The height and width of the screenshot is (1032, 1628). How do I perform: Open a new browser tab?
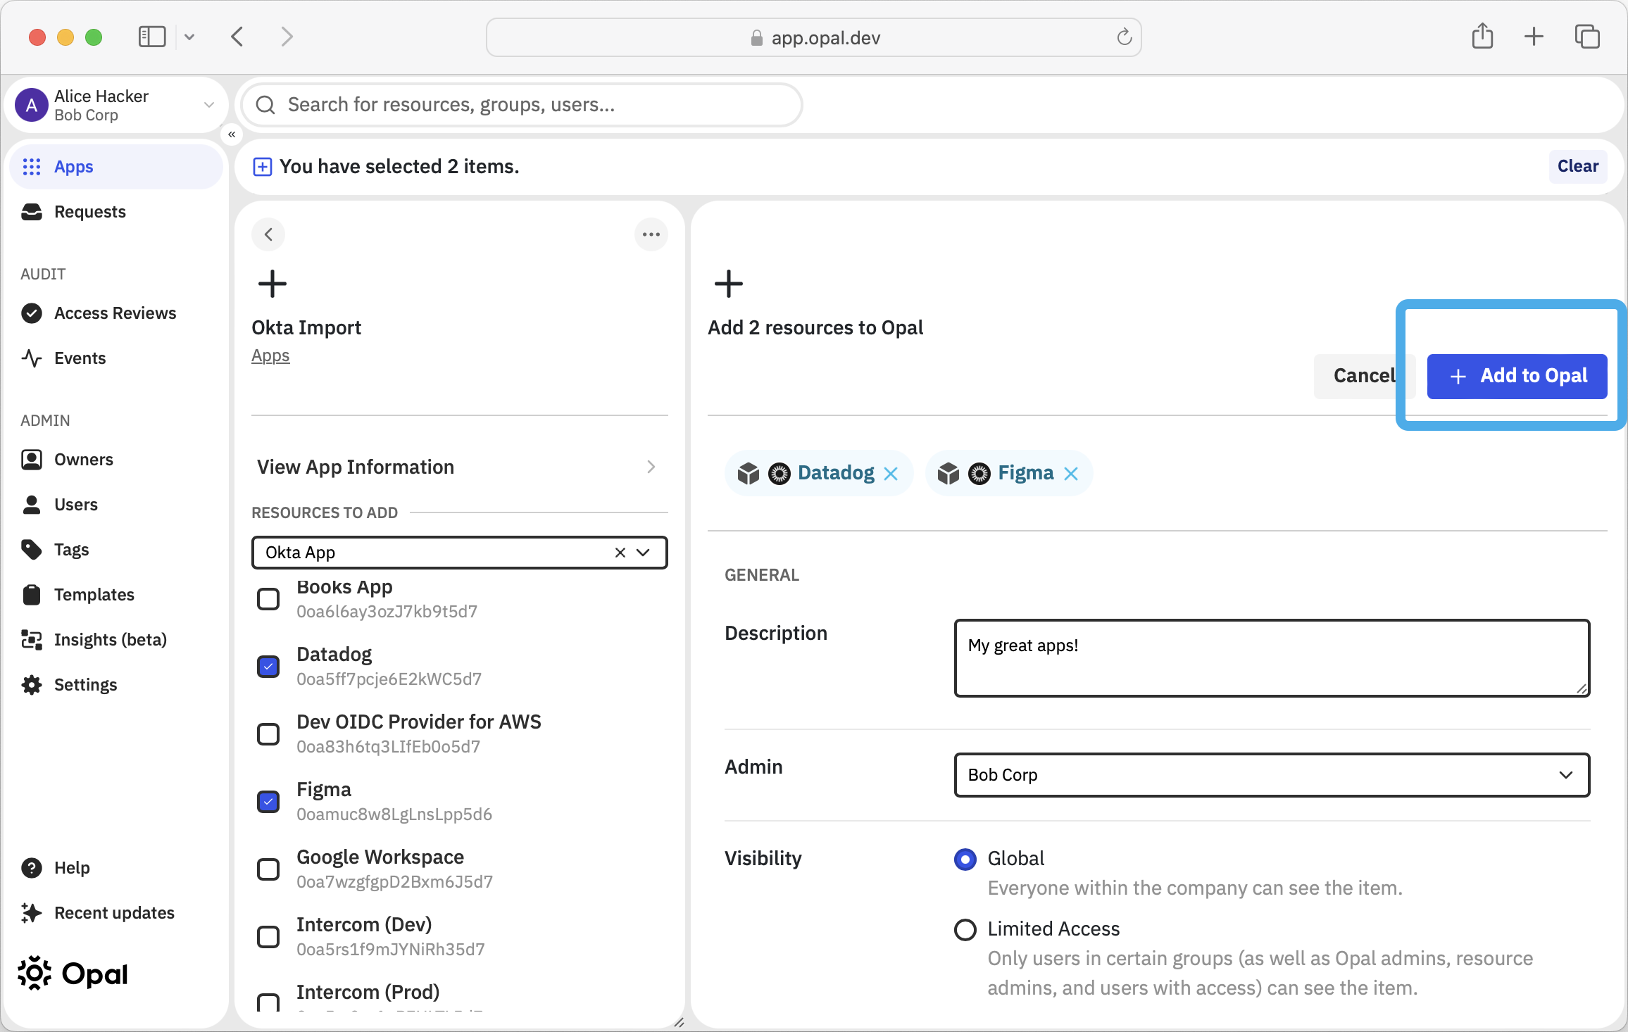1534,37
